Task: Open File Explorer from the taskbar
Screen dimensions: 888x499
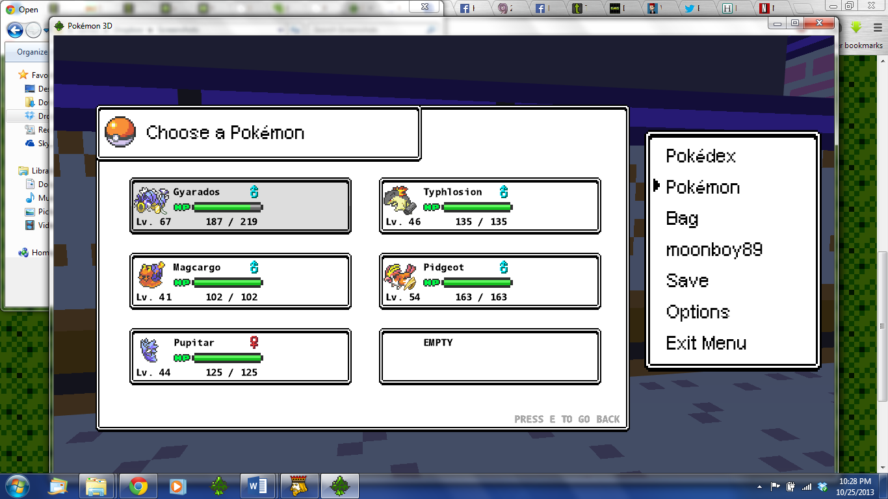Action: point(96,486)
